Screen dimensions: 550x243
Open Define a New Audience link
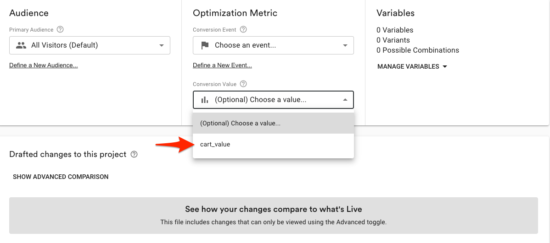44,65
